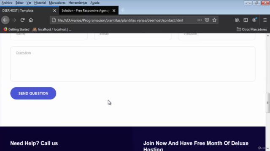Open Firefox account icon
Viewport: 270px width, 151px height.
tap(254, 20)
